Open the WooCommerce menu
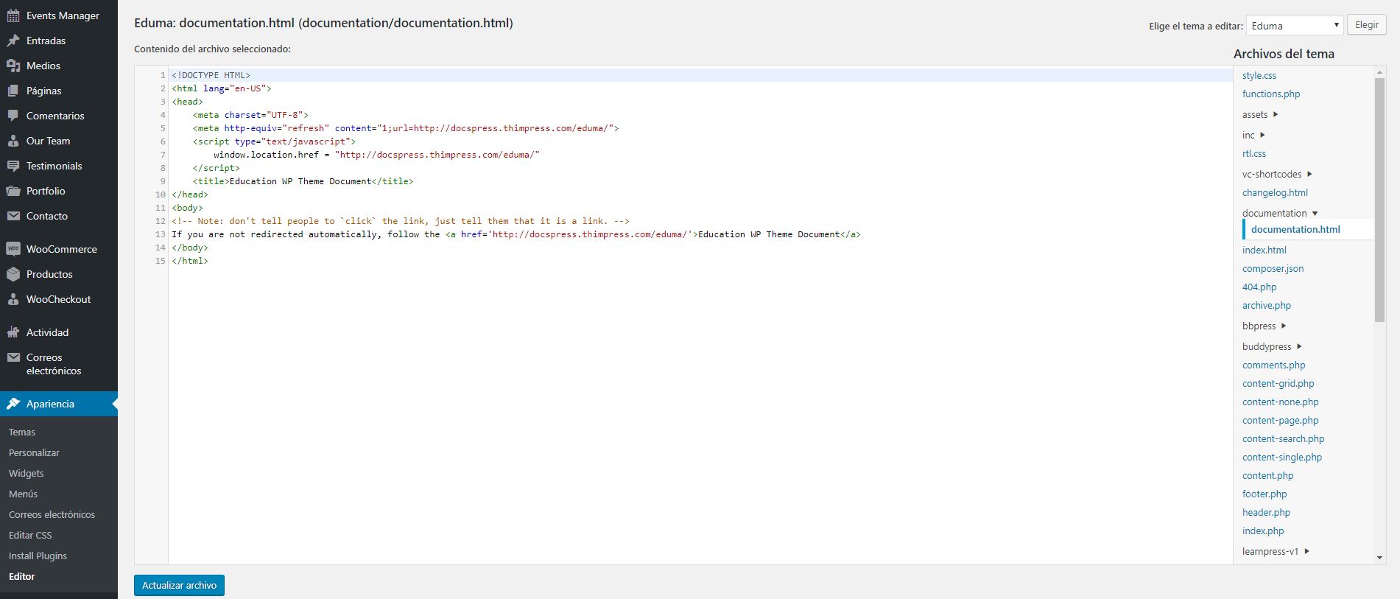Image resolution: width=1400 pixels, height=599 pixels. (59, 249)
